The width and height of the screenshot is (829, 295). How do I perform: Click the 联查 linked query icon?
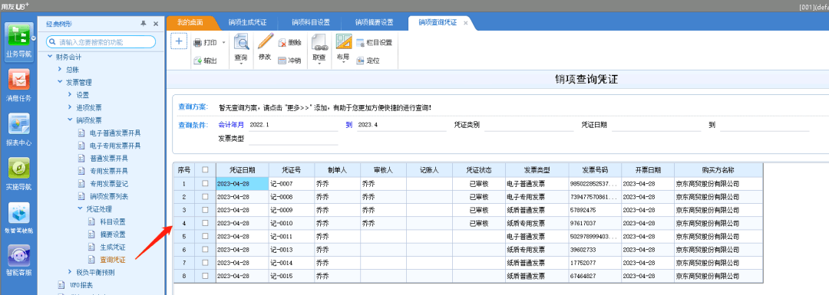319,41
